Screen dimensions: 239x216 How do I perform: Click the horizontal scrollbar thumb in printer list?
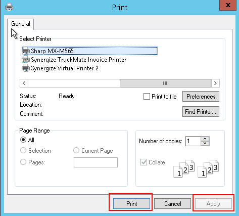pyautogui.click(x=165, y=83)
